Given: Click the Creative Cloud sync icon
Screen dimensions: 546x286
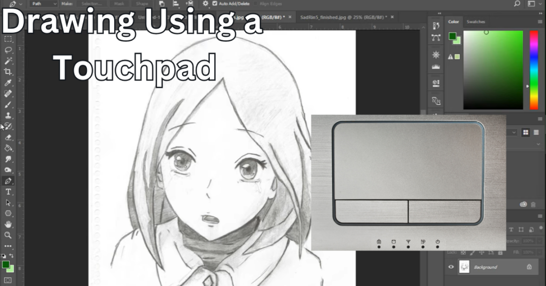Looking at the screenshot, I should (x=523, y=204).
